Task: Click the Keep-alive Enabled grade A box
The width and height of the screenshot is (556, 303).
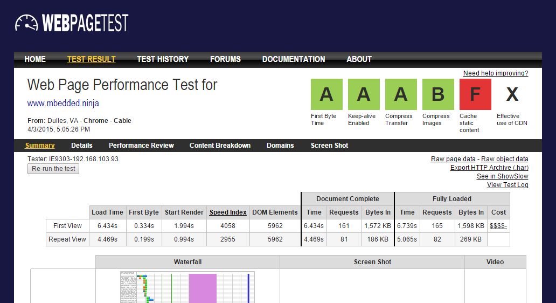Action: [364, 94]
